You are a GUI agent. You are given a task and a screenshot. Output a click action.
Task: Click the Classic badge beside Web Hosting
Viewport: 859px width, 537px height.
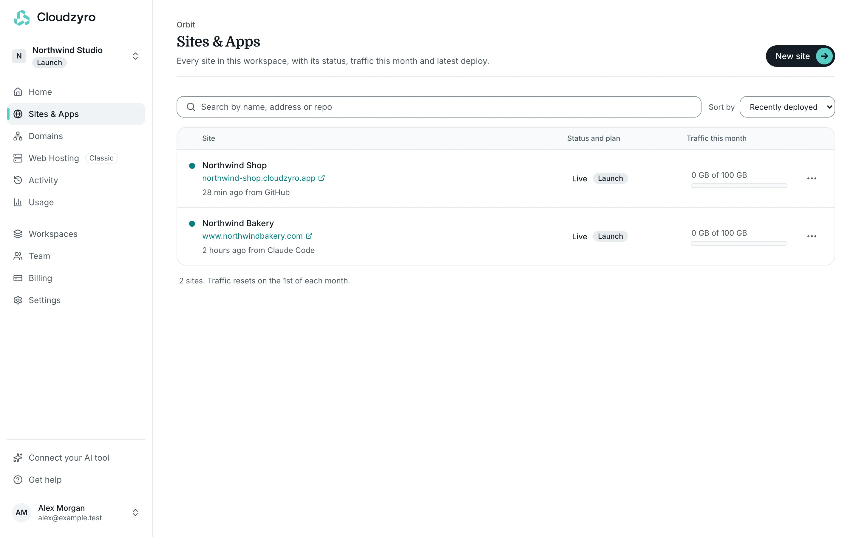click(101, 158)
